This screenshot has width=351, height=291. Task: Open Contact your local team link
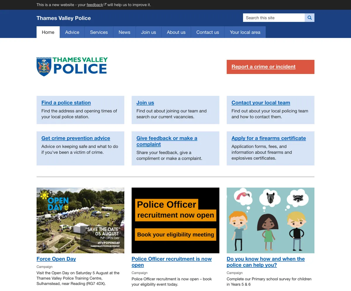click(x=261, y=103)
